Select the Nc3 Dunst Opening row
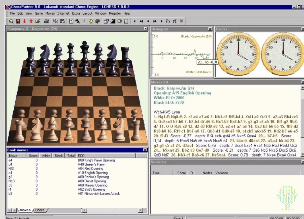Image resolution: width=304 pixels, height=219 pixels. tap(77, 181)
